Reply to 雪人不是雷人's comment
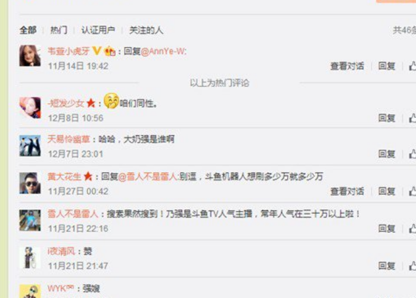The height and width of the screenshot is (298, 416). coord(387,228)
